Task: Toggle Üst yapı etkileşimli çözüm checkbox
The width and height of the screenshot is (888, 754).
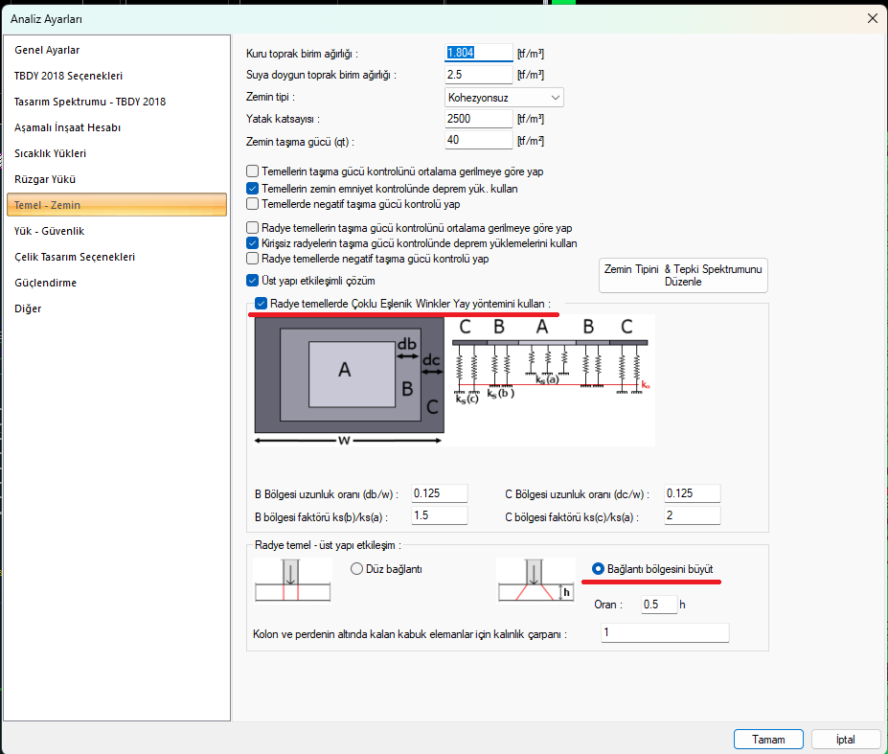Action: (253, 281)
